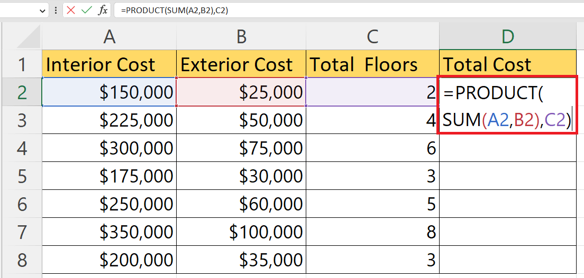Click Total Floors cell in row 2

(x=372, y=92)
